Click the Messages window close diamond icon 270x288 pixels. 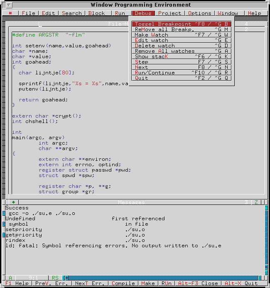tap(13, 202)
